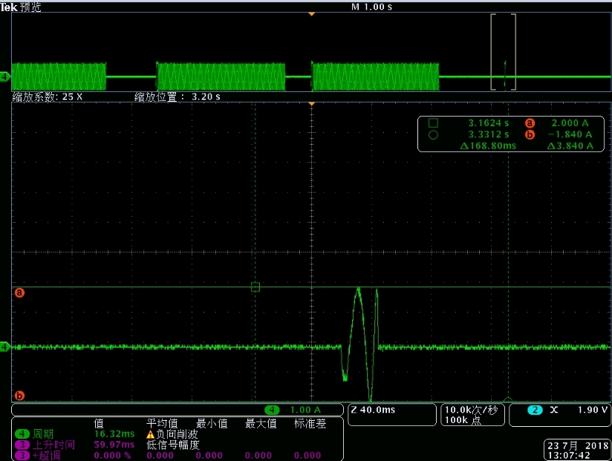Click the delta 3.840 A readout
Image resolution: width=612 pixels, height=461 pixels.
coord(570,146)
